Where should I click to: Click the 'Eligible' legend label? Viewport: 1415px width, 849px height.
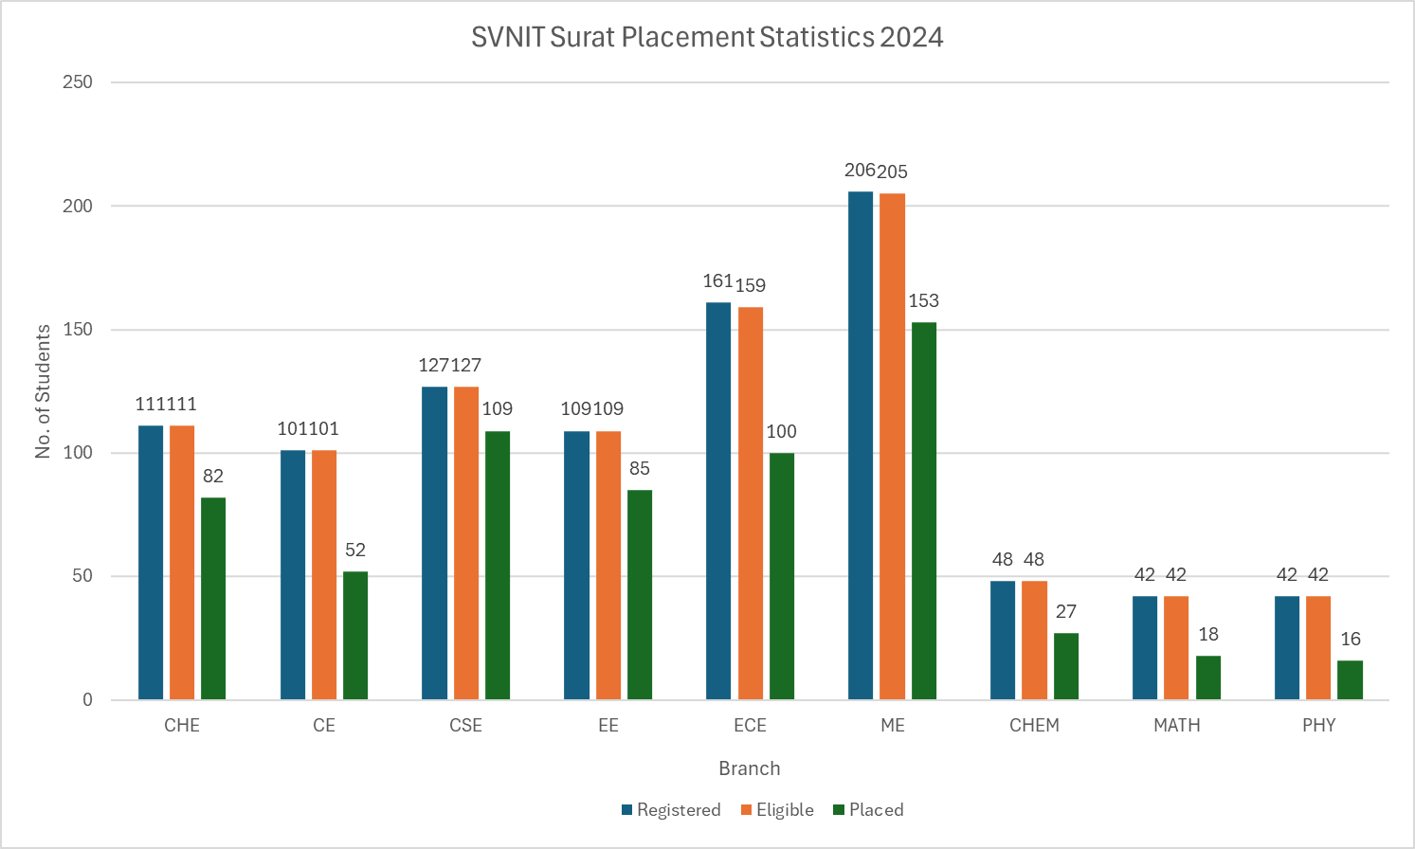(785, 810)
